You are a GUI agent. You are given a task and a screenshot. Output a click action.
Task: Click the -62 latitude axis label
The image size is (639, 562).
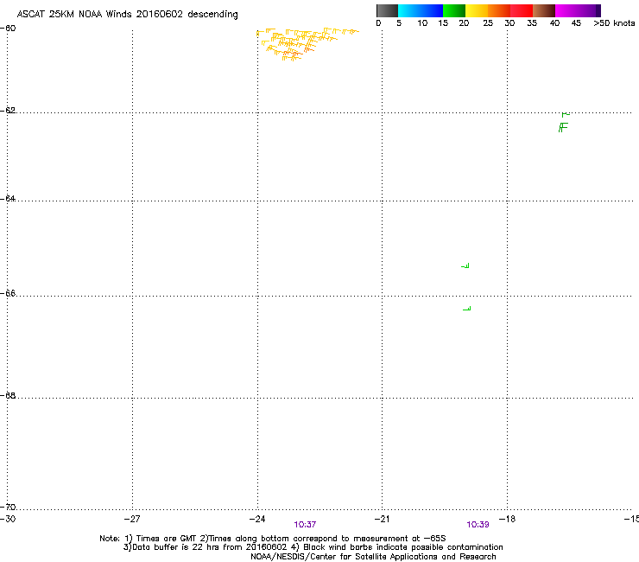(x=8, y=111)
